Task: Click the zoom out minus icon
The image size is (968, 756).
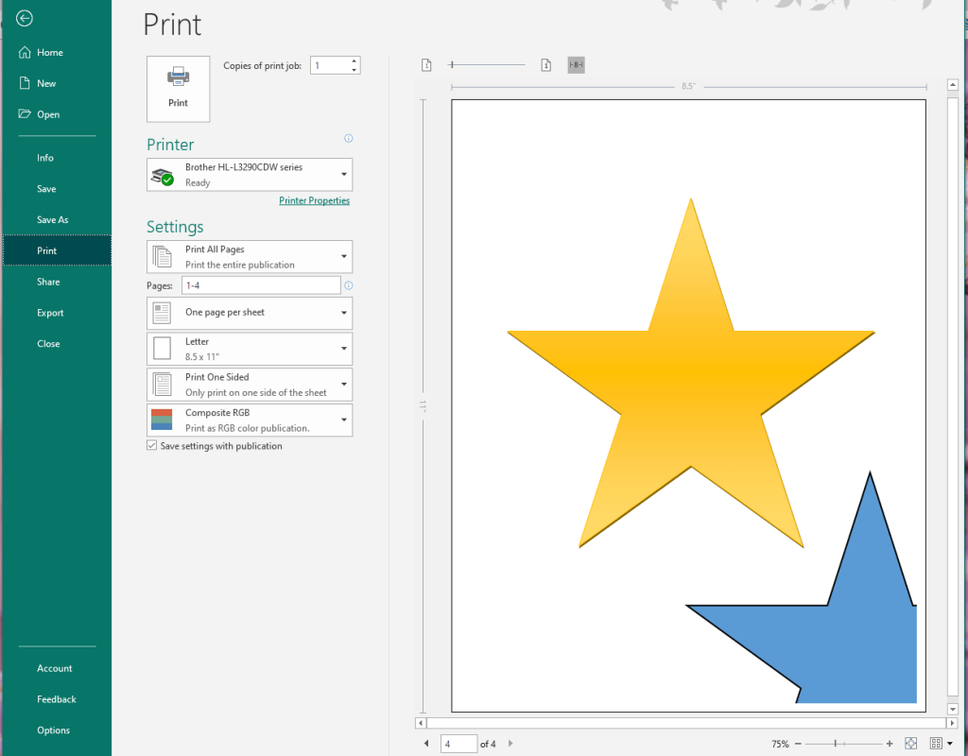Action: click(798, 744)
